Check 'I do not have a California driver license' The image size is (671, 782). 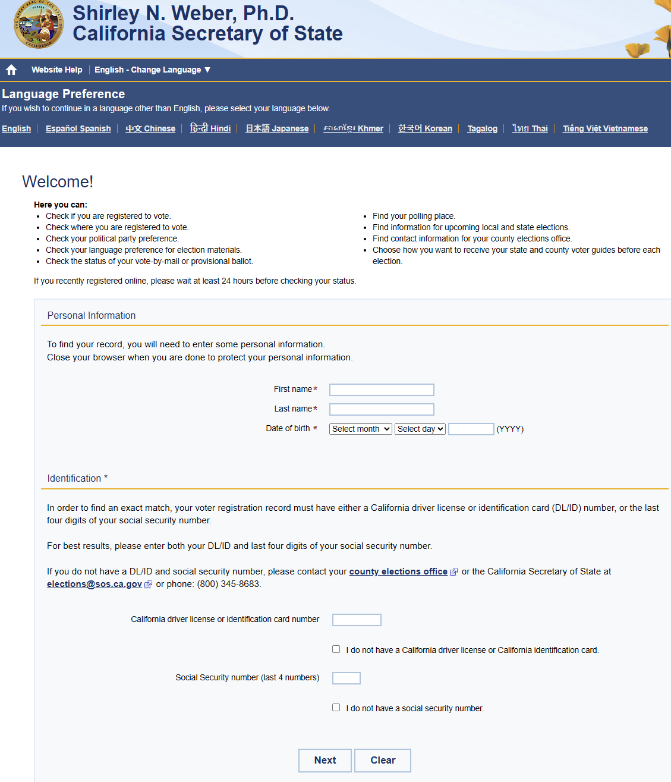point(336,649)
